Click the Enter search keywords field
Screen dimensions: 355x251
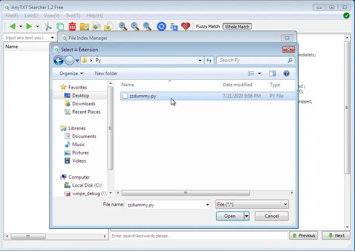click(199, 236)
